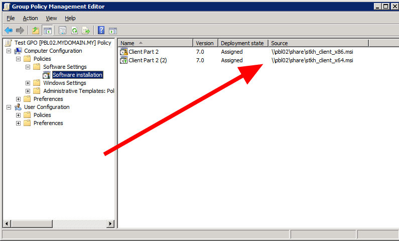399x241 pixels.
Task: Open the Action menu
Action: [x=30, y=18]
